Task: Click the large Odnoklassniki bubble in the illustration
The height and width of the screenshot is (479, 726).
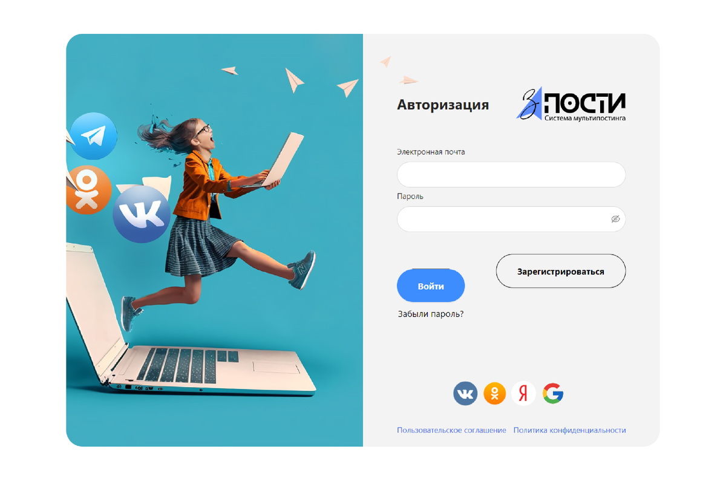Action: pos(88,190)
